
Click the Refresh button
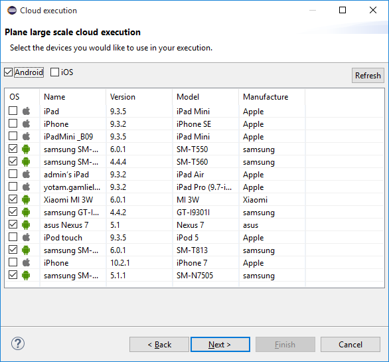click(x=368, y=76)
